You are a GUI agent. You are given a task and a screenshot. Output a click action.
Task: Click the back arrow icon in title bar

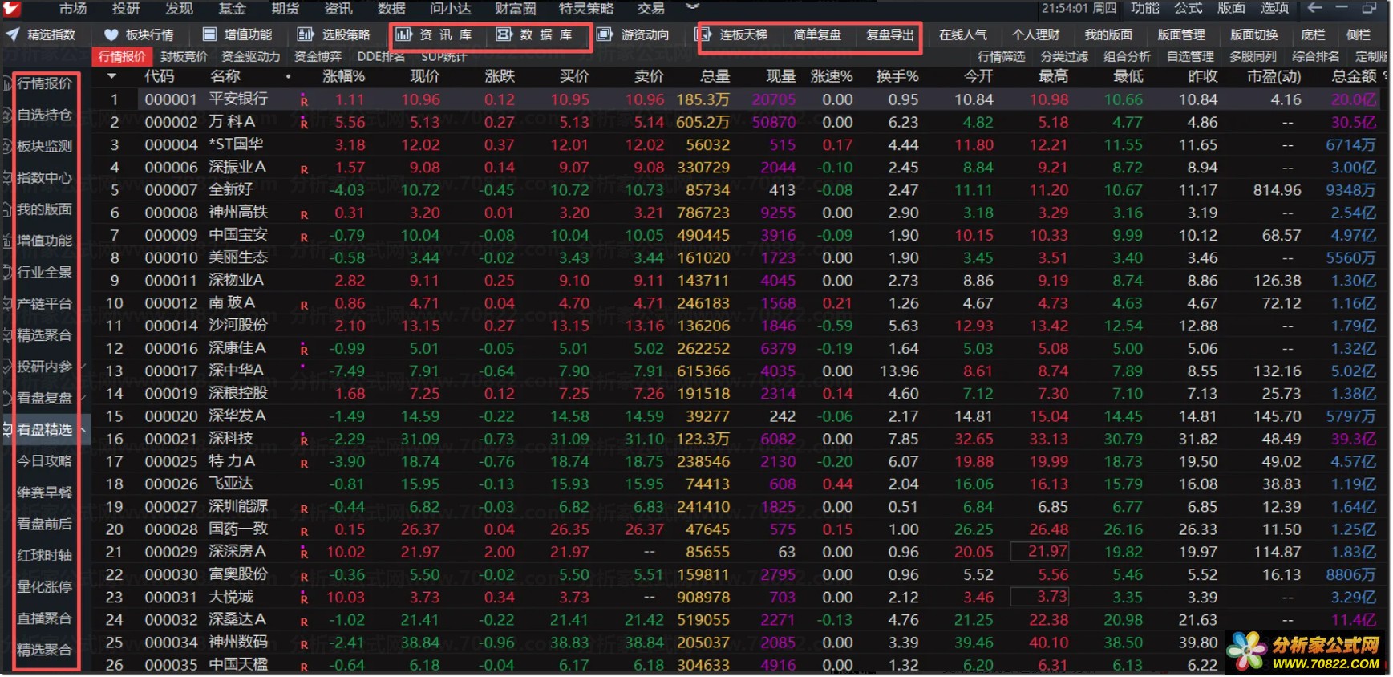tap(1314, 8)
